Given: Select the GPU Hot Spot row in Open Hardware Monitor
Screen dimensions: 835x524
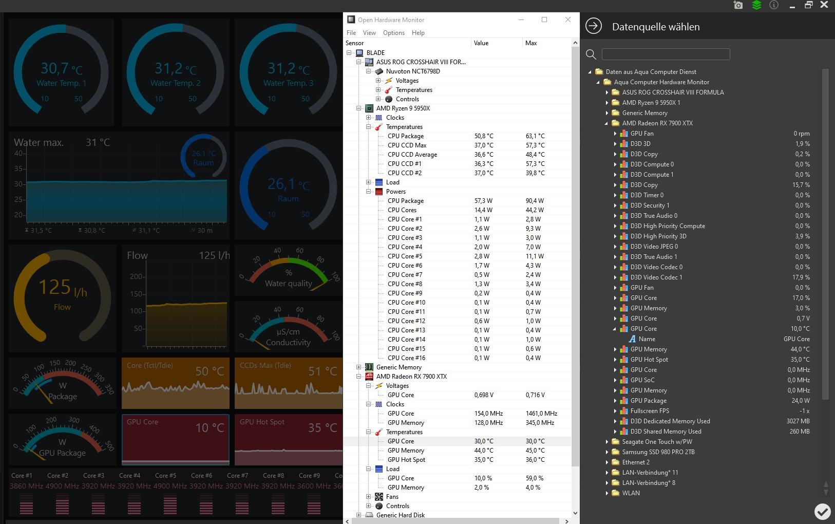Looking at the screenshot, I should pyautogui.click(x=458, y=460).
